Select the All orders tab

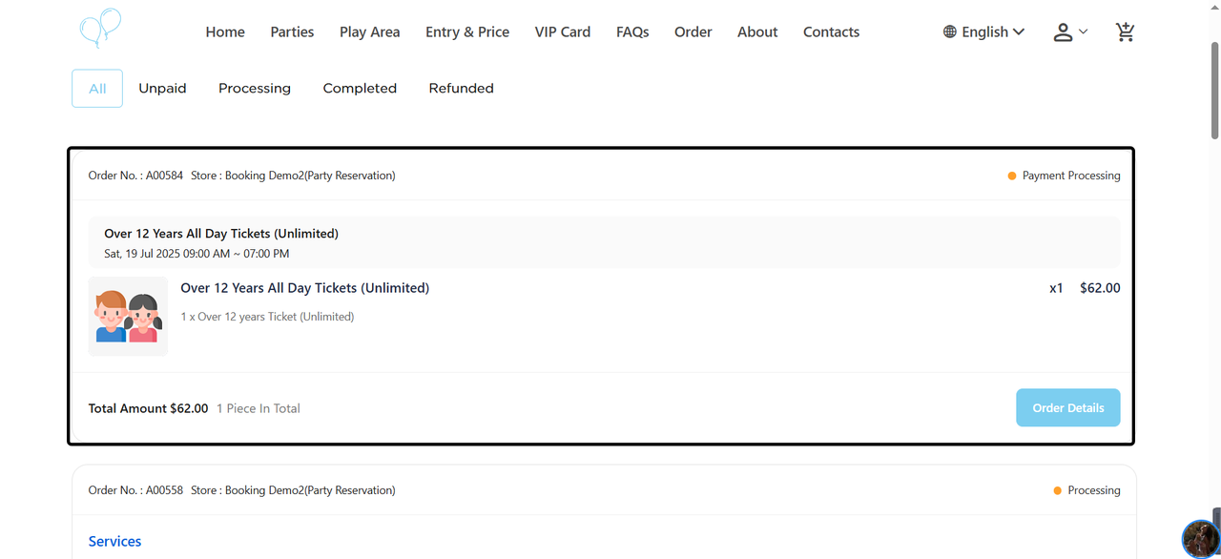pyautogui.click(x=97, y=89)
